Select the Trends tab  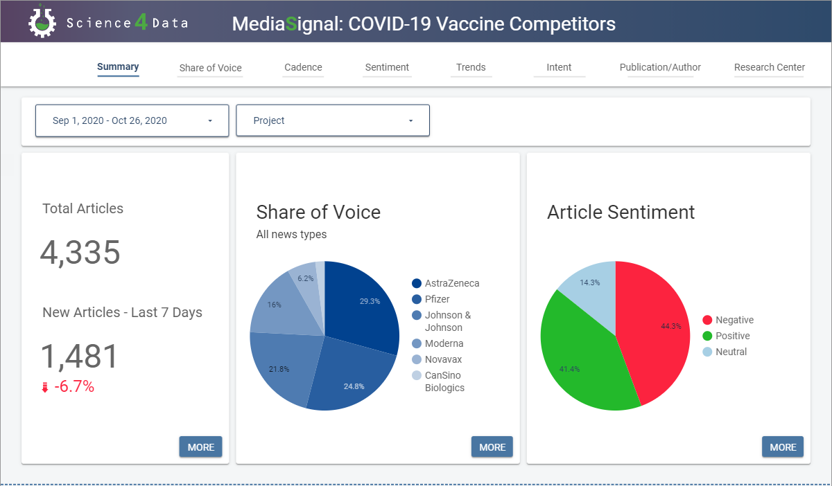[x=471, y=67]
